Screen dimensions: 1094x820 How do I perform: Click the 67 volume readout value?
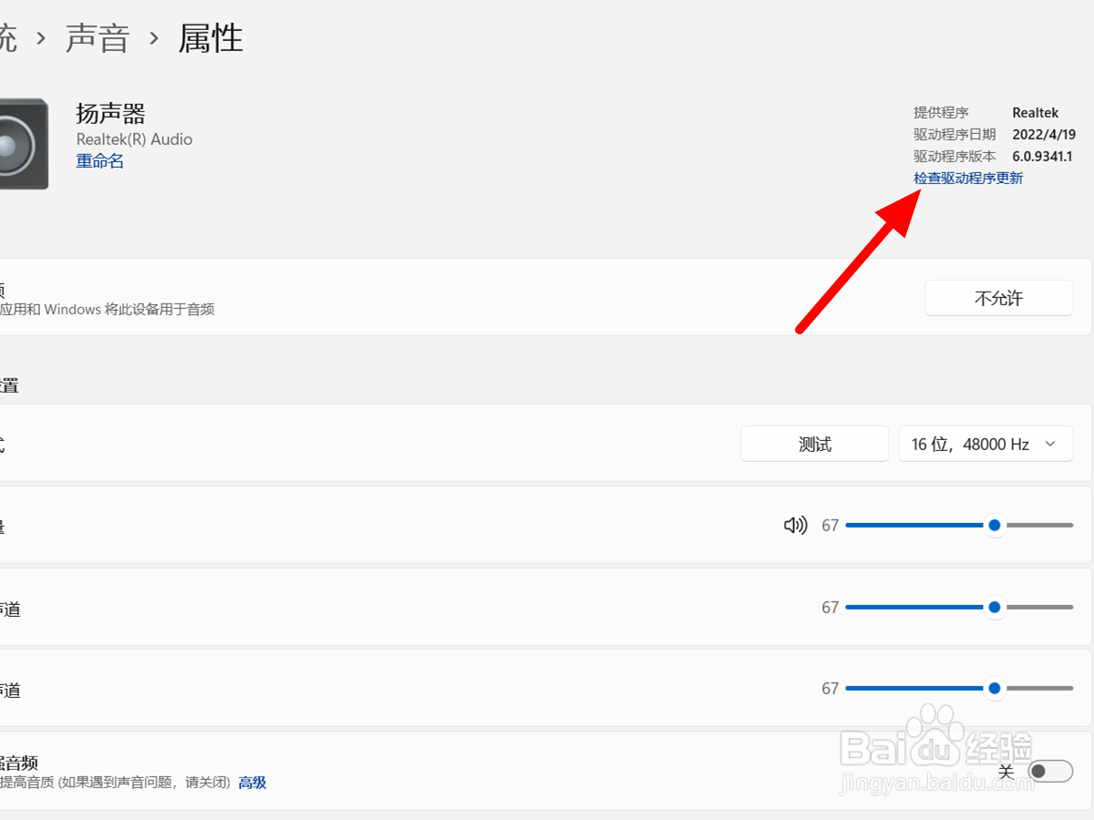pyautogui.click(x=830, y=525)
